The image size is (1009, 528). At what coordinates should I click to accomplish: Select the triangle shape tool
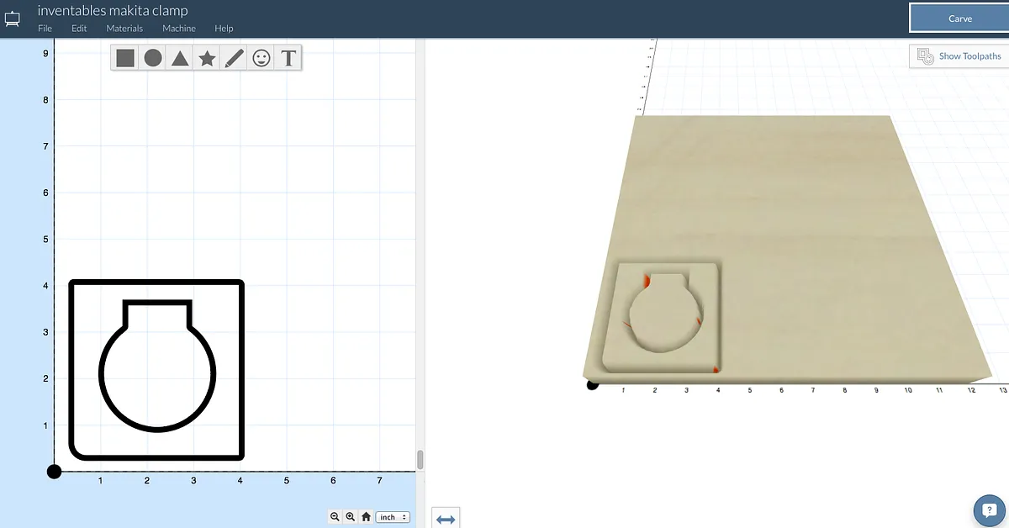tap(180, 58)
